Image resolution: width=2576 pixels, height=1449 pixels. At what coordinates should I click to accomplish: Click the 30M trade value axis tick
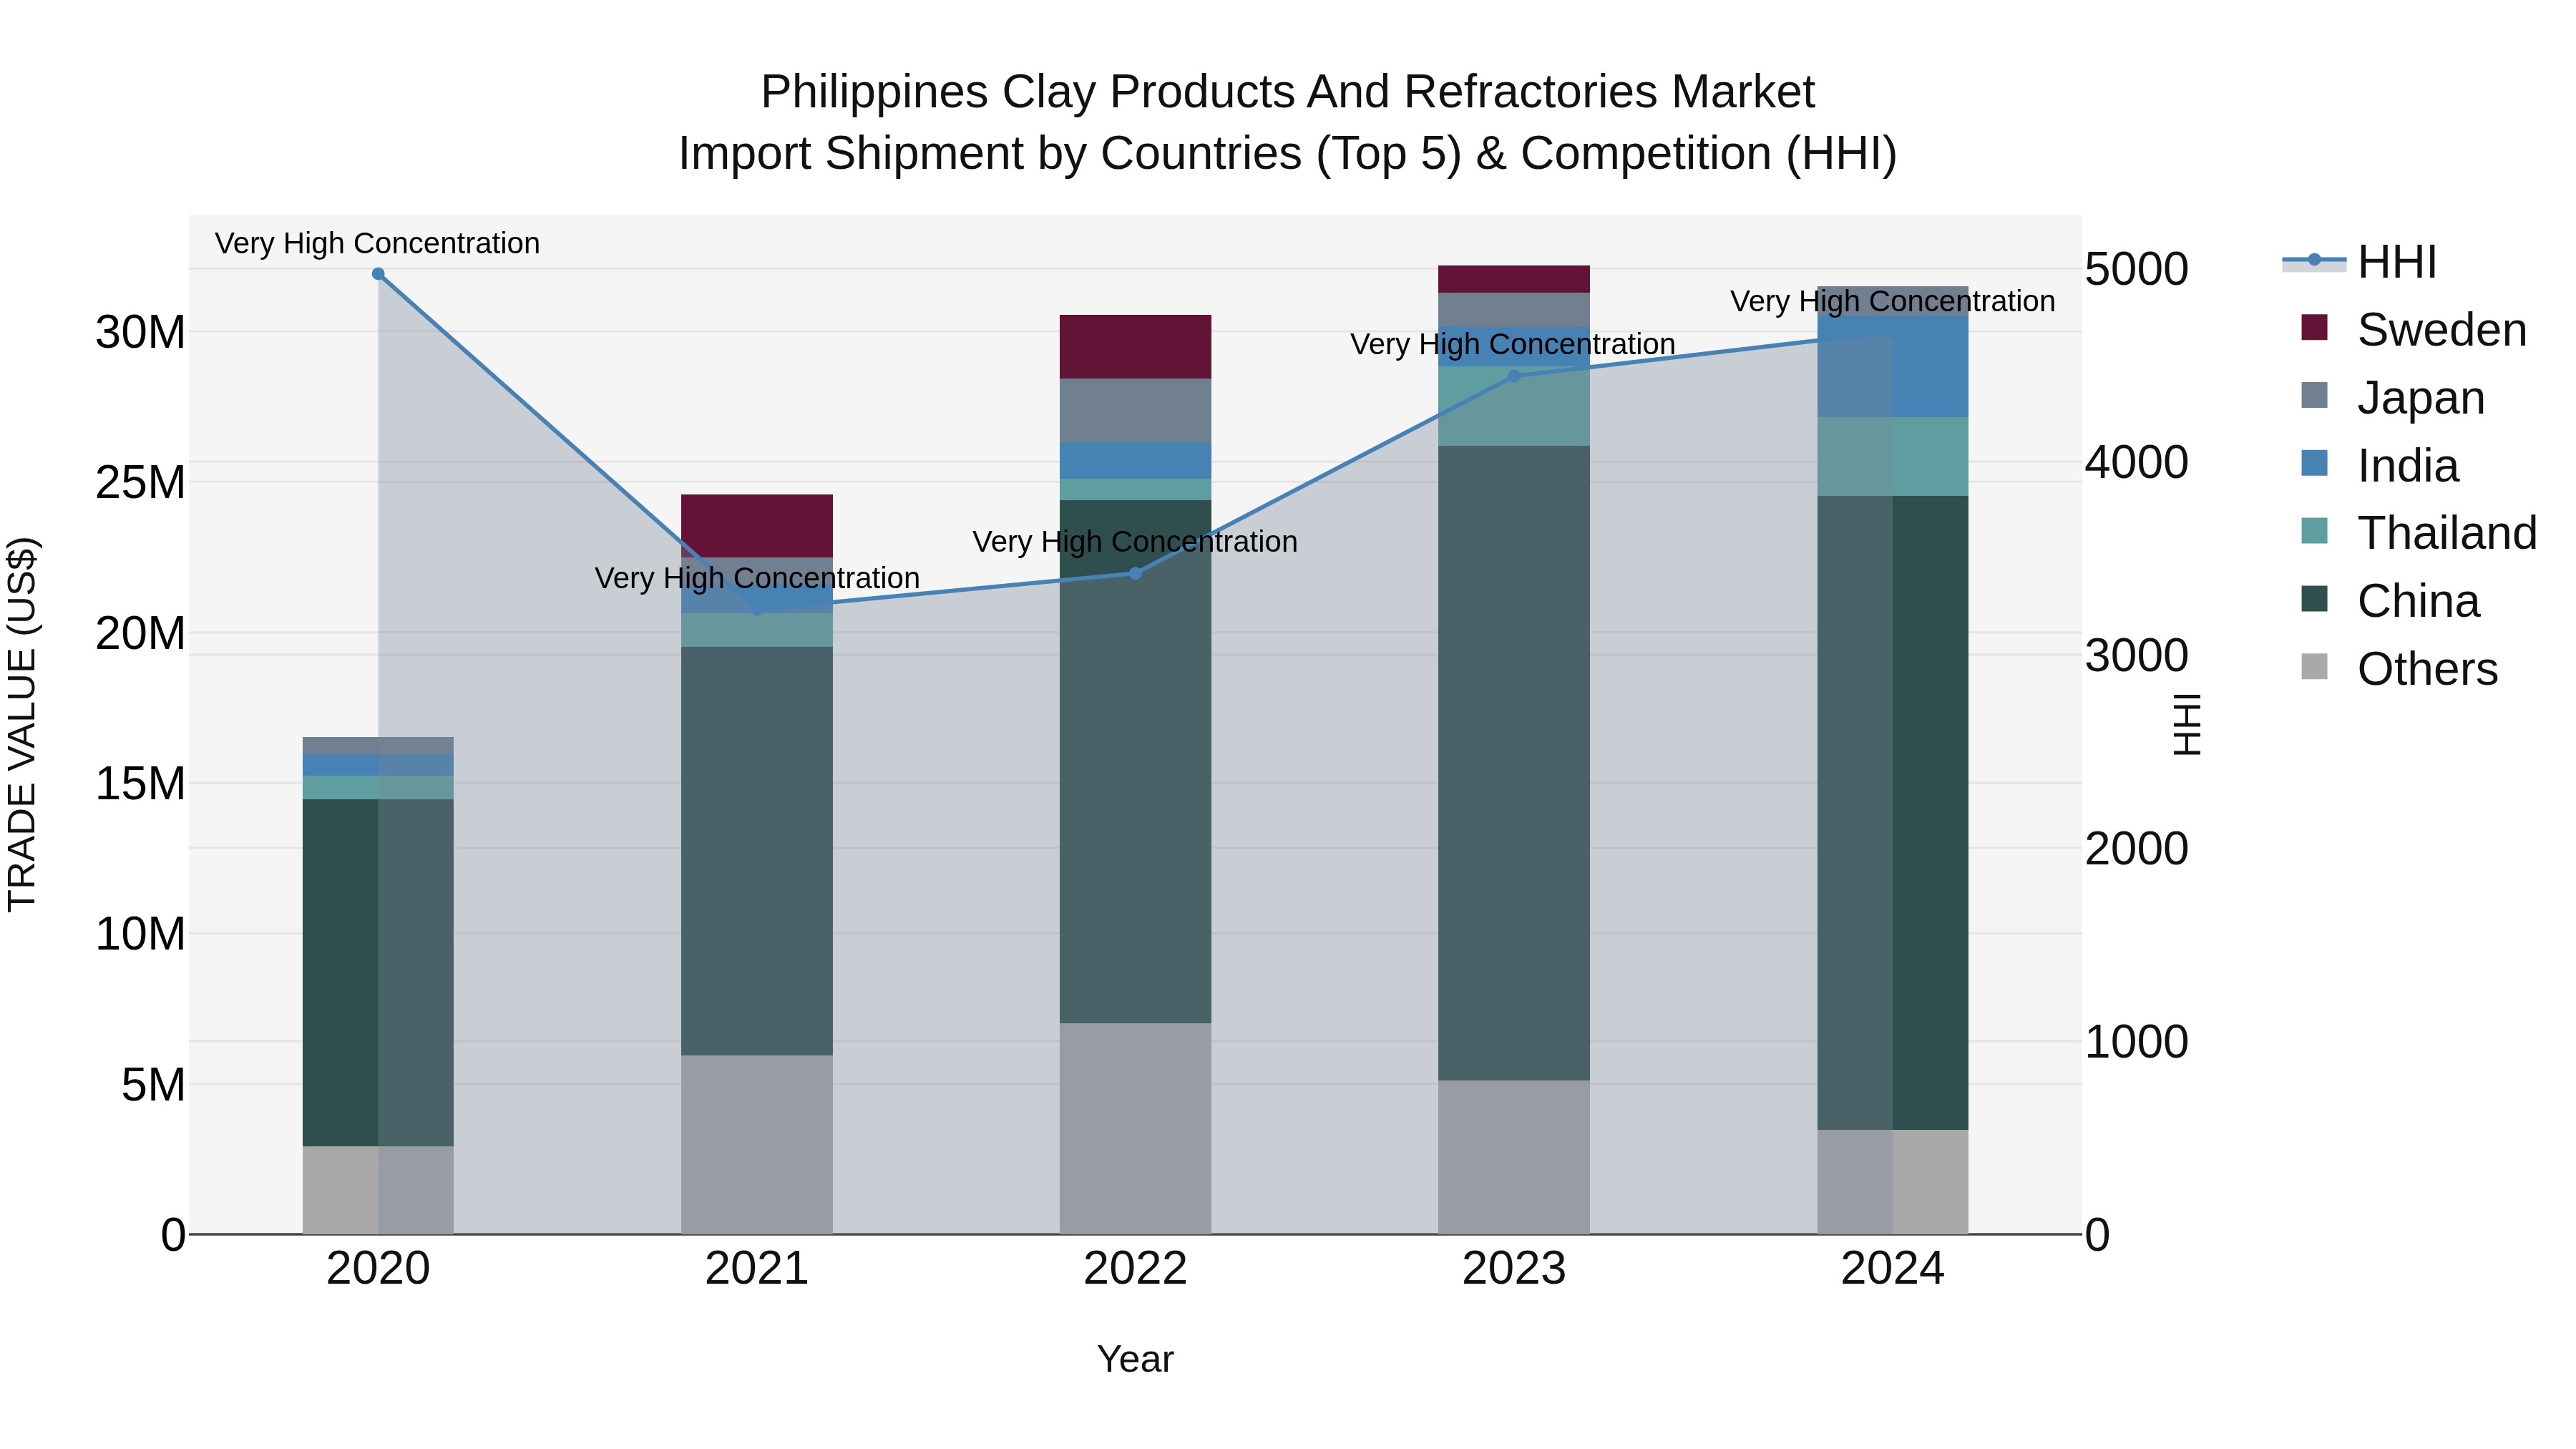click(140, 332)
